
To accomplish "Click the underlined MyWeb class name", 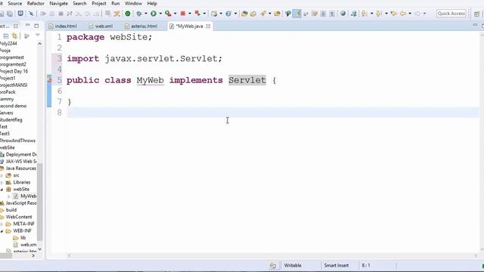I will [x=150, y=80].
